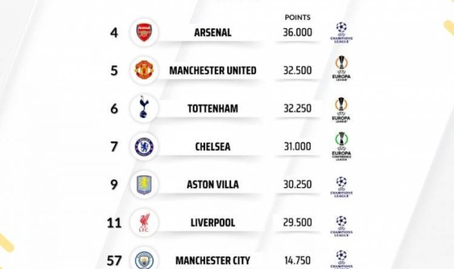Viewport: 454px width, 269px height.
Task: Click the POINTS column header
Action: tap(297, 17)
